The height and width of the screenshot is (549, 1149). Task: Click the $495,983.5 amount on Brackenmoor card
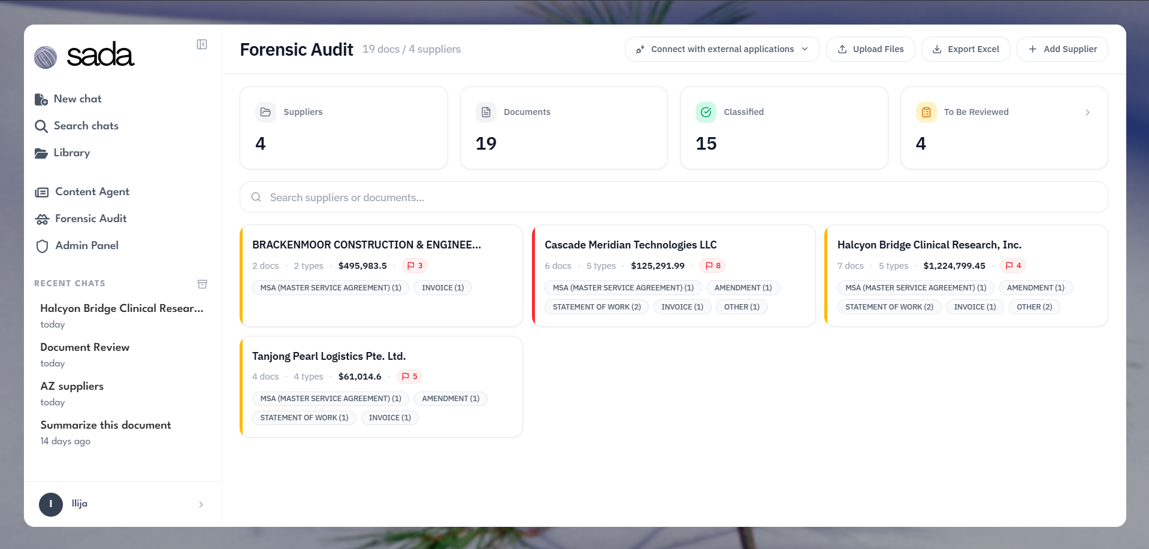[x=362, y=266]
